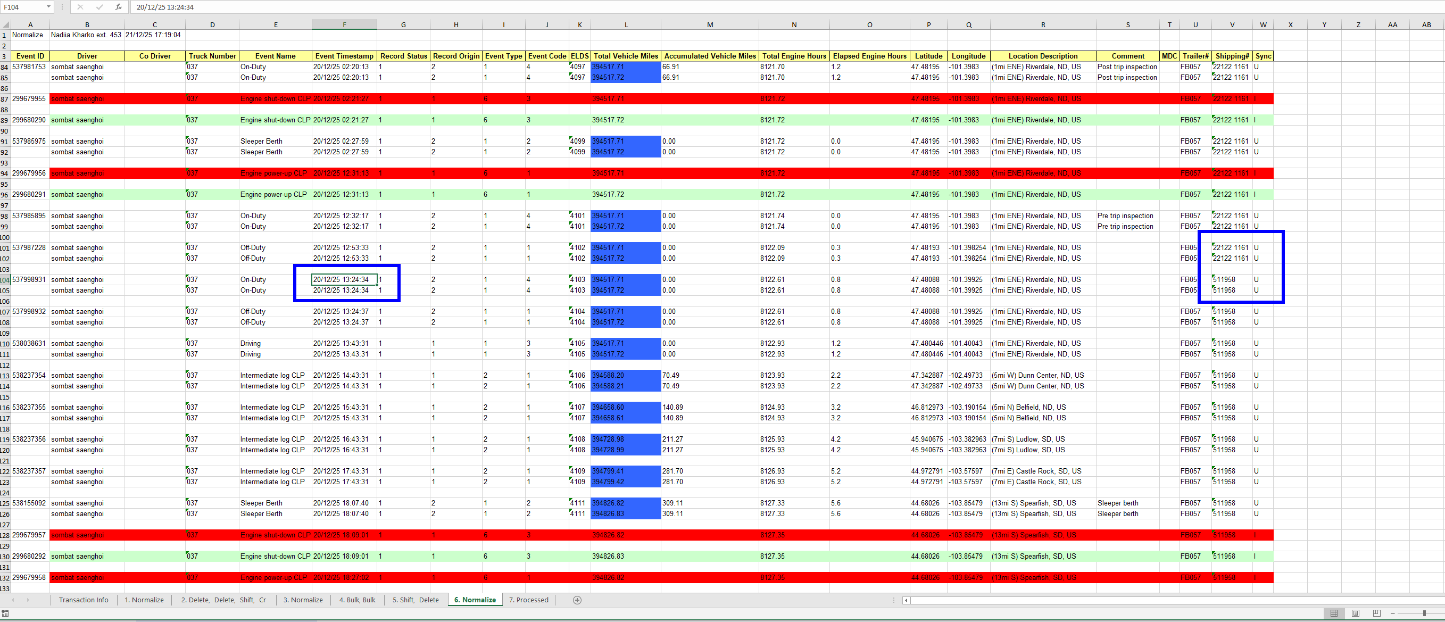
Task: Click the Name Box showing F104
Action: (22, 7)
